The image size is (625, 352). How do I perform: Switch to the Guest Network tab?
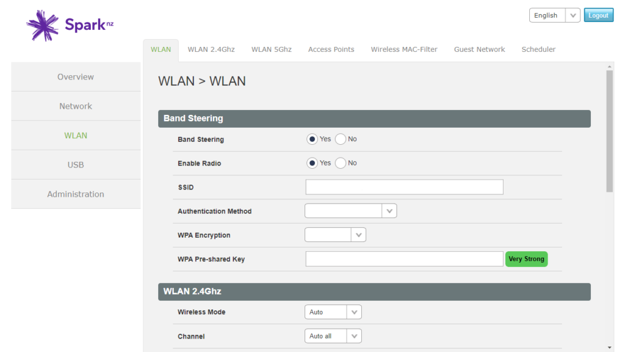[x=479, y=49]
